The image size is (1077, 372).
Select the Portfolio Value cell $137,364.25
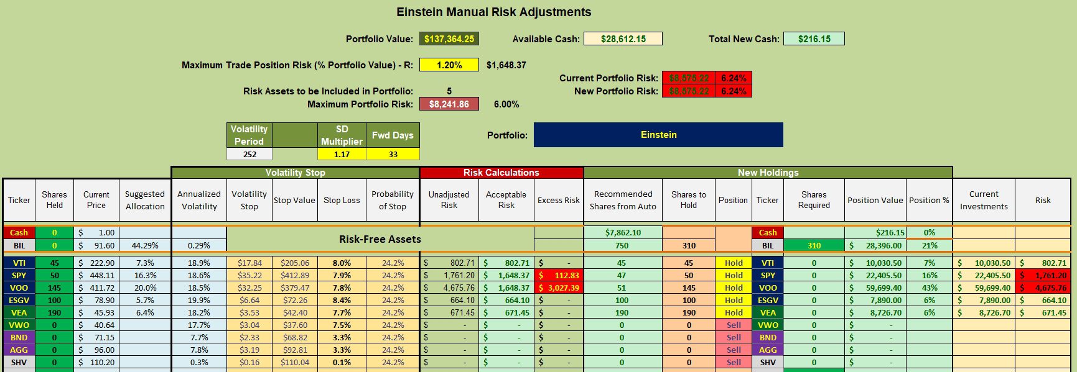coord(449,39)
